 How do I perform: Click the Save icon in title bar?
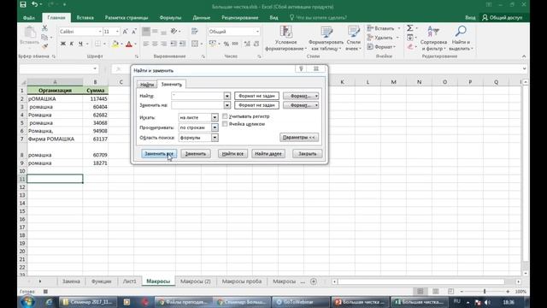coord(23,4)
